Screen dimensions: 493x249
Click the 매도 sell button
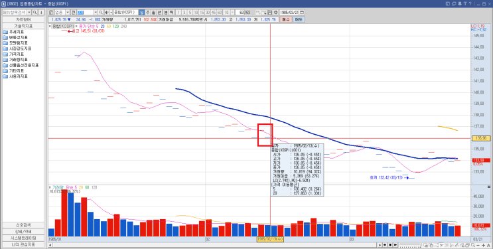click(299, 19)
